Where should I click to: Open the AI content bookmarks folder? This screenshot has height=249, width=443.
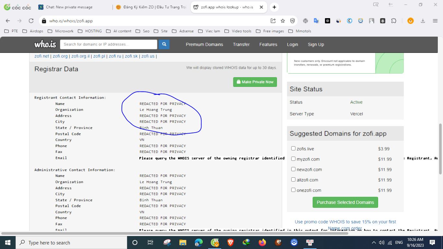point(119,31)
